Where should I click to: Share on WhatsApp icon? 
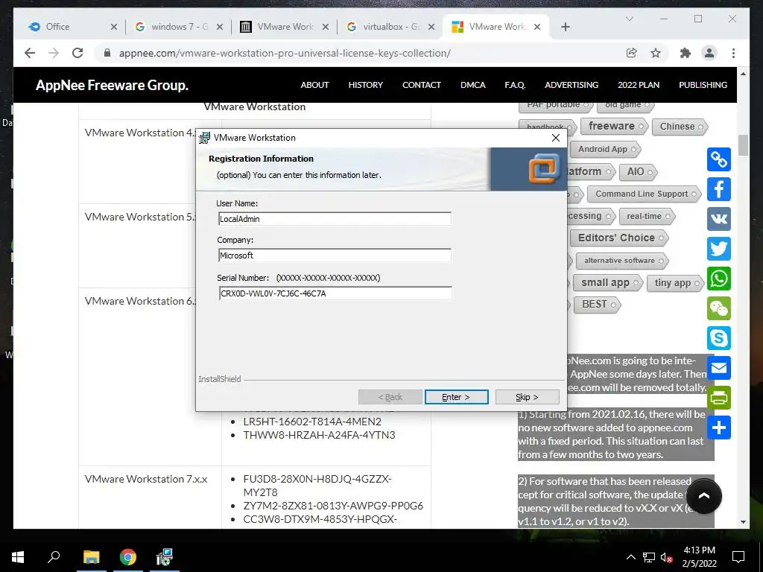tap(719, 279)
